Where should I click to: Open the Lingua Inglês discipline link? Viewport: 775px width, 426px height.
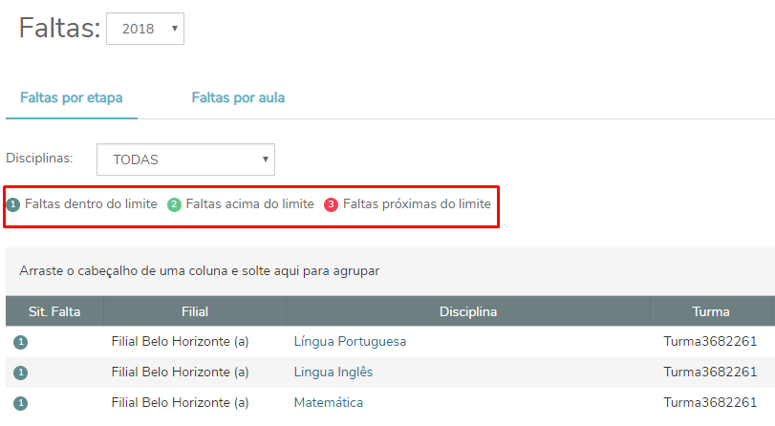pyautogui.click(x=334, y=372)
